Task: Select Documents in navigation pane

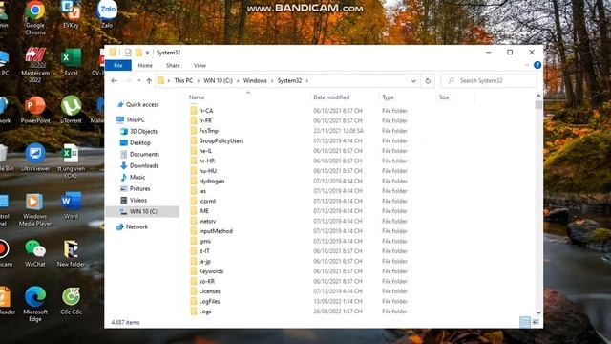Action: pos(144,154)
